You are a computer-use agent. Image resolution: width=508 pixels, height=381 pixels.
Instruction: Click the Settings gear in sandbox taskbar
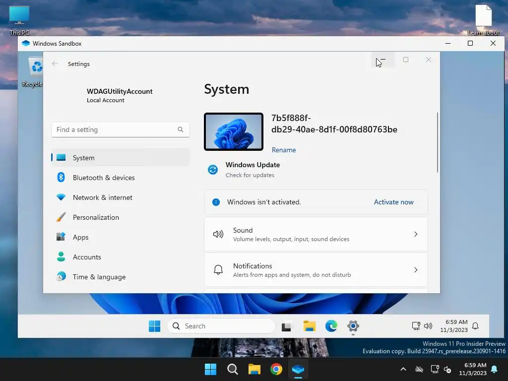pos(353,326)
